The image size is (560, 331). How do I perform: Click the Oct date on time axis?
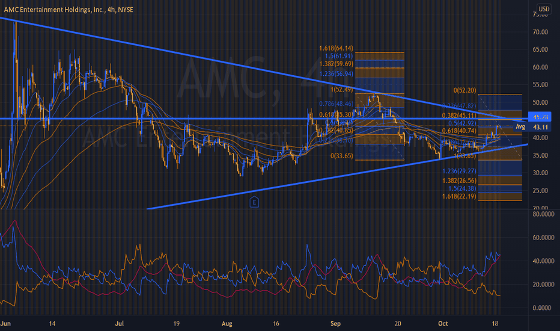point(443,324)
